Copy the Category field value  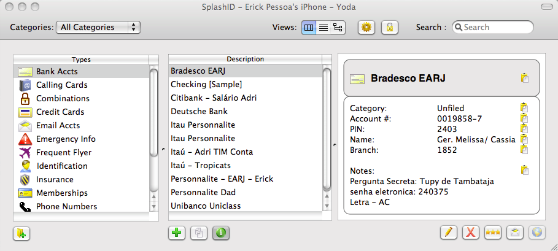click(524, 108)
